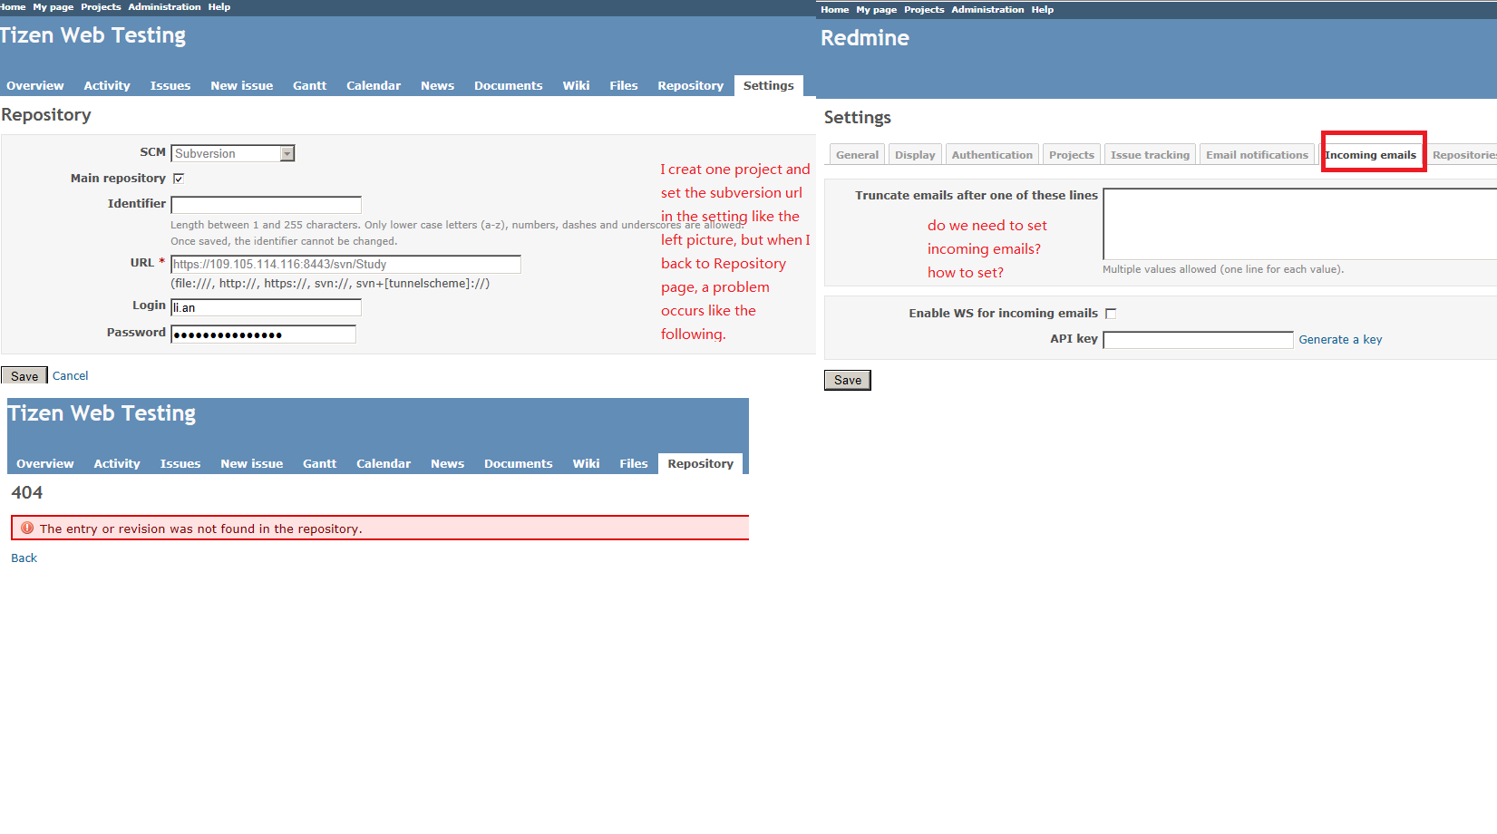Open Overview tab in top project menu

pyautogui.click(x=35, y=85)
